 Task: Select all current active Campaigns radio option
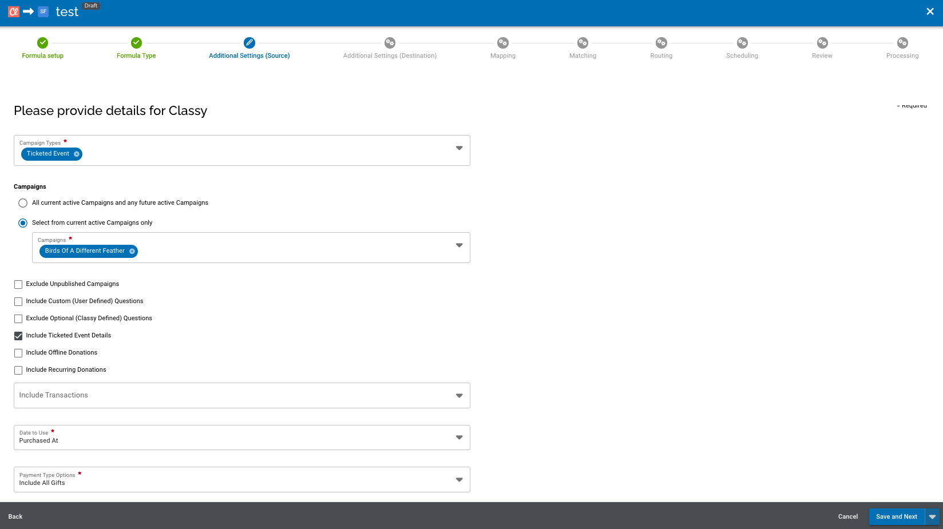point(23,202)
